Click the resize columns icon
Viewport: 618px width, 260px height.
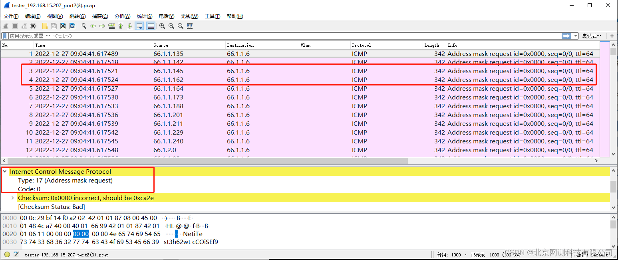[x=190, y=26]
